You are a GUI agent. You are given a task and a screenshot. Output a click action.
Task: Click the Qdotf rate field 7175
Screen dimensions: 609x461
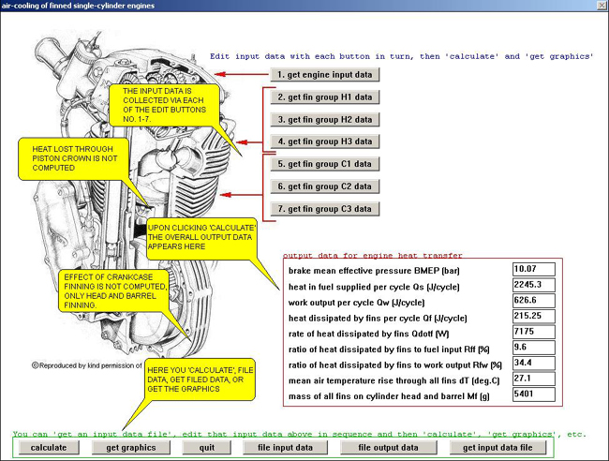534,332
